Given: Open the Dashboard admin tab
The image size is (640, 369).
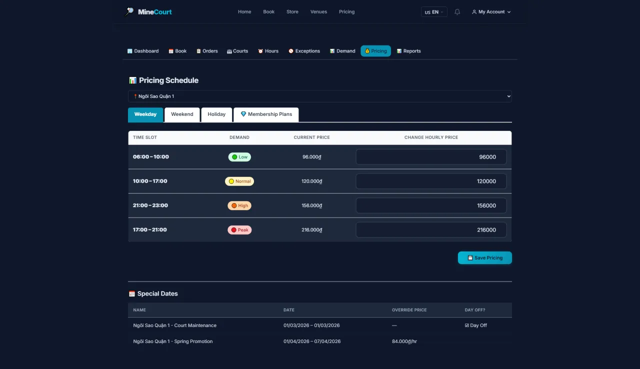Looking at the screenshot, I should point(143,51).
